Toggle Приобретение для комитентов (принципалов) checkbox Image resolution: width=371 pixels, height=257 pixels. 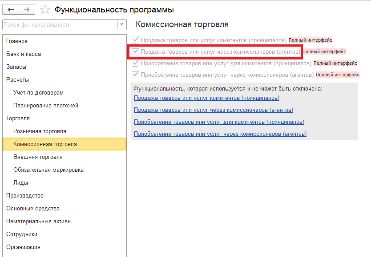[136, 63]
